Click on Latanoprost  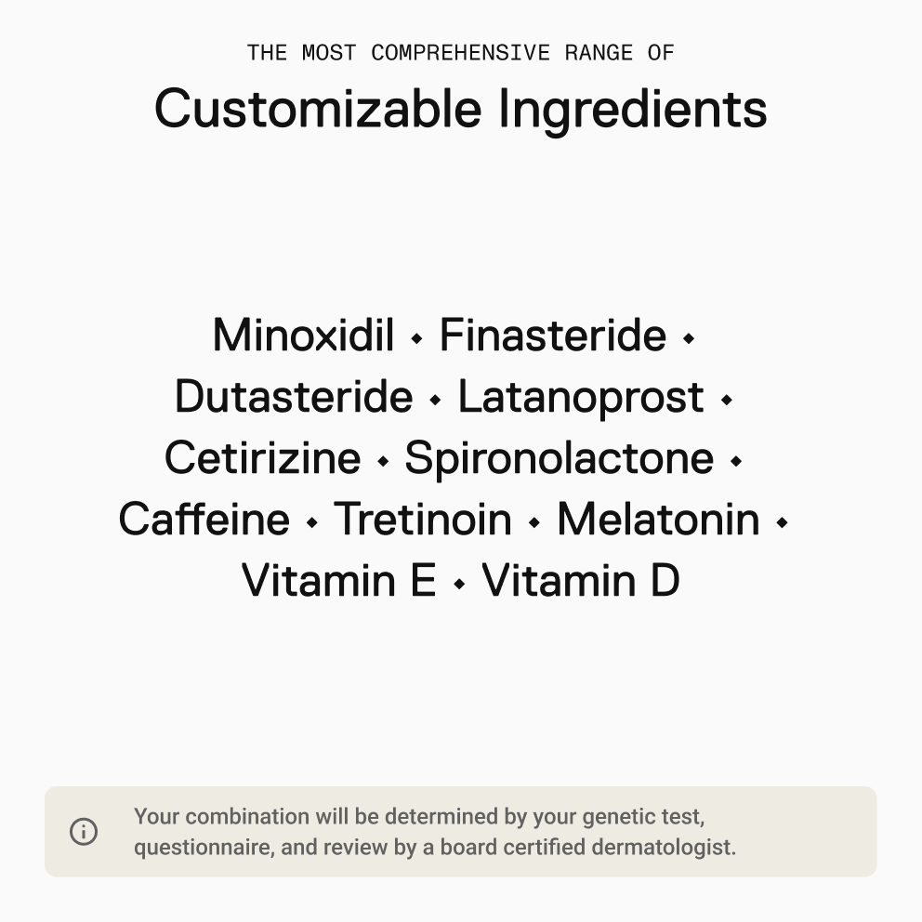pyautogui.click(x=581, y=398)
